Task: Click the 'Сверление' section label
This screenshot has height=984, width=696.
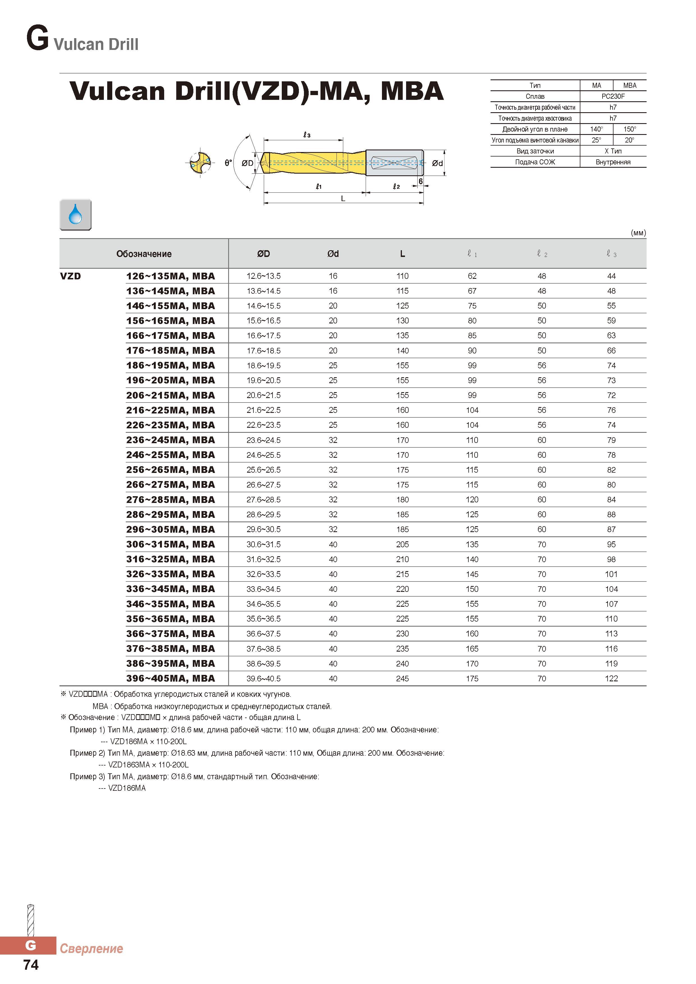Action: pos(91,948)
